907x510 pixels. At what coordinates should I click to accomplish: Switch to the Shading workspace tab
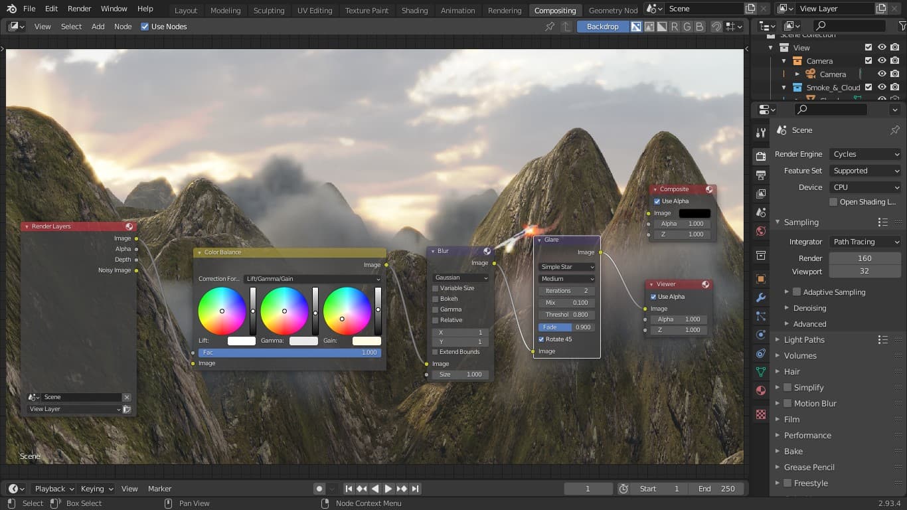[x=414, y=10]
